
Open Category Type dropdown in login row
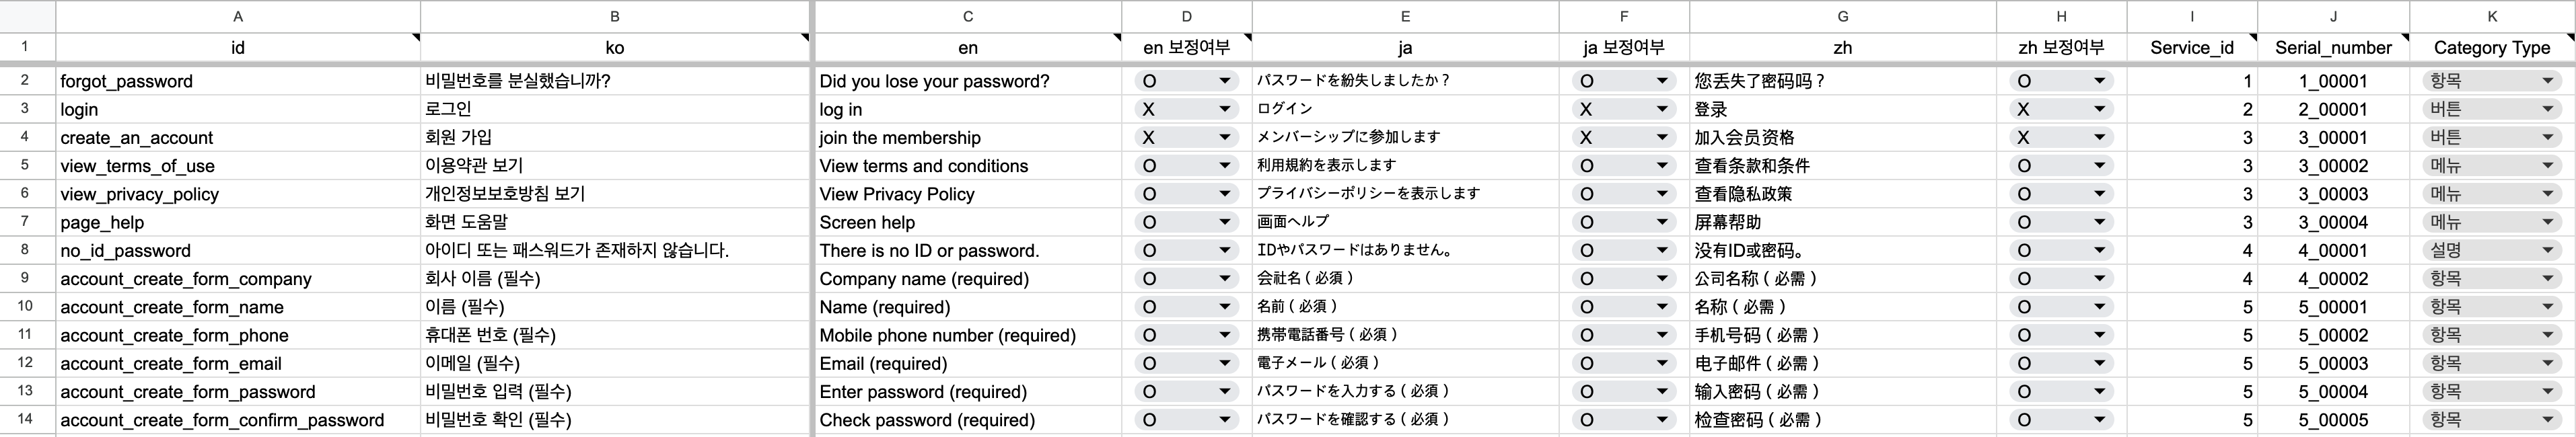(x=2491, y=109)
